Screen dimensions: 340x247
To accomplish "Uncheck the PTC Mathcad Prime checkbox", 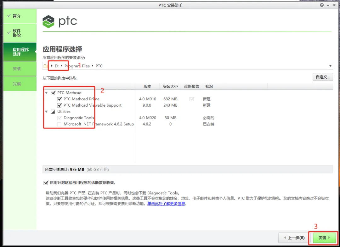I will (x=59, y=99).
